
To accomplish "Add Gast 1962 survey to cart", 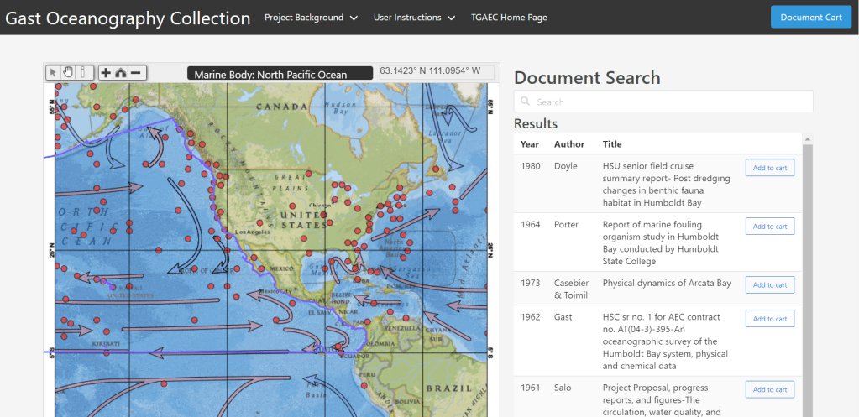I will [x=769, y=319].
